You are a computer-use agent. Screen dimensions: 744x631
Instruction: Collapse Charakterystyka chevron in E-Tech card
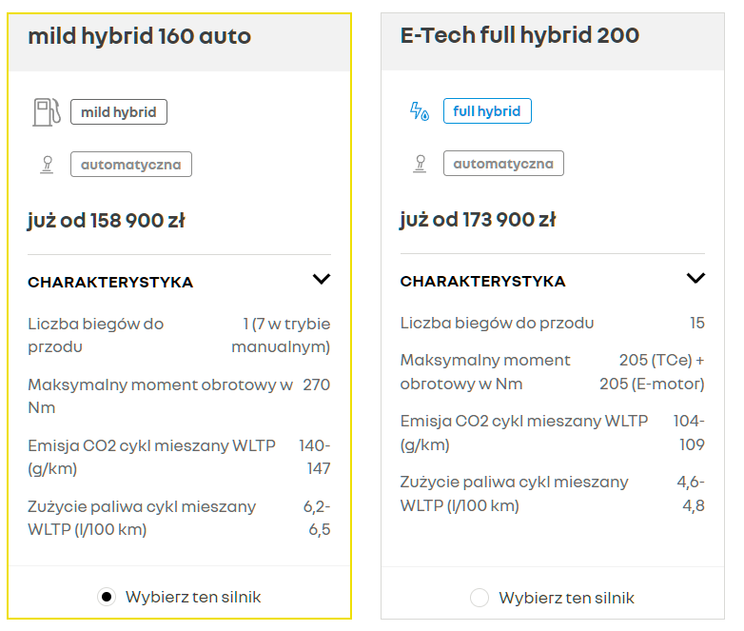(x=695, y=278)
